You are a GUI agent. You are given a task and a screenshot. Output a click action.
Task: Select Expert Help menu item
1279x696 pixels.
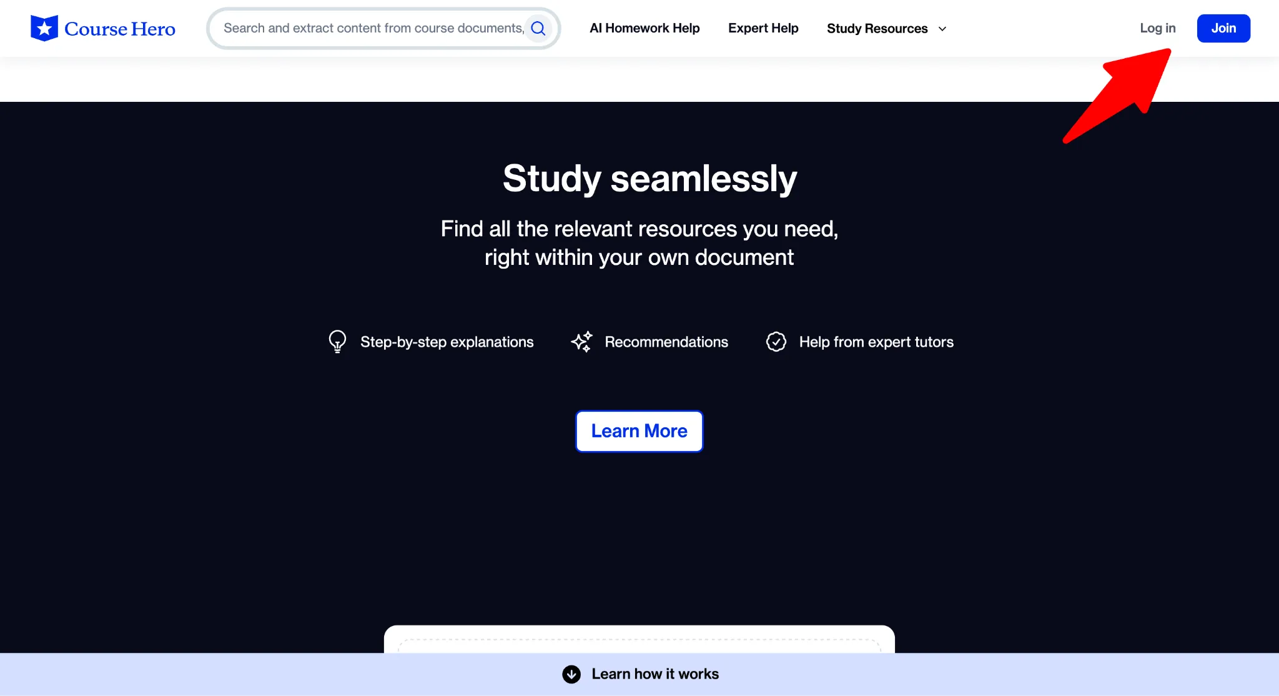[x=763, y=28]
